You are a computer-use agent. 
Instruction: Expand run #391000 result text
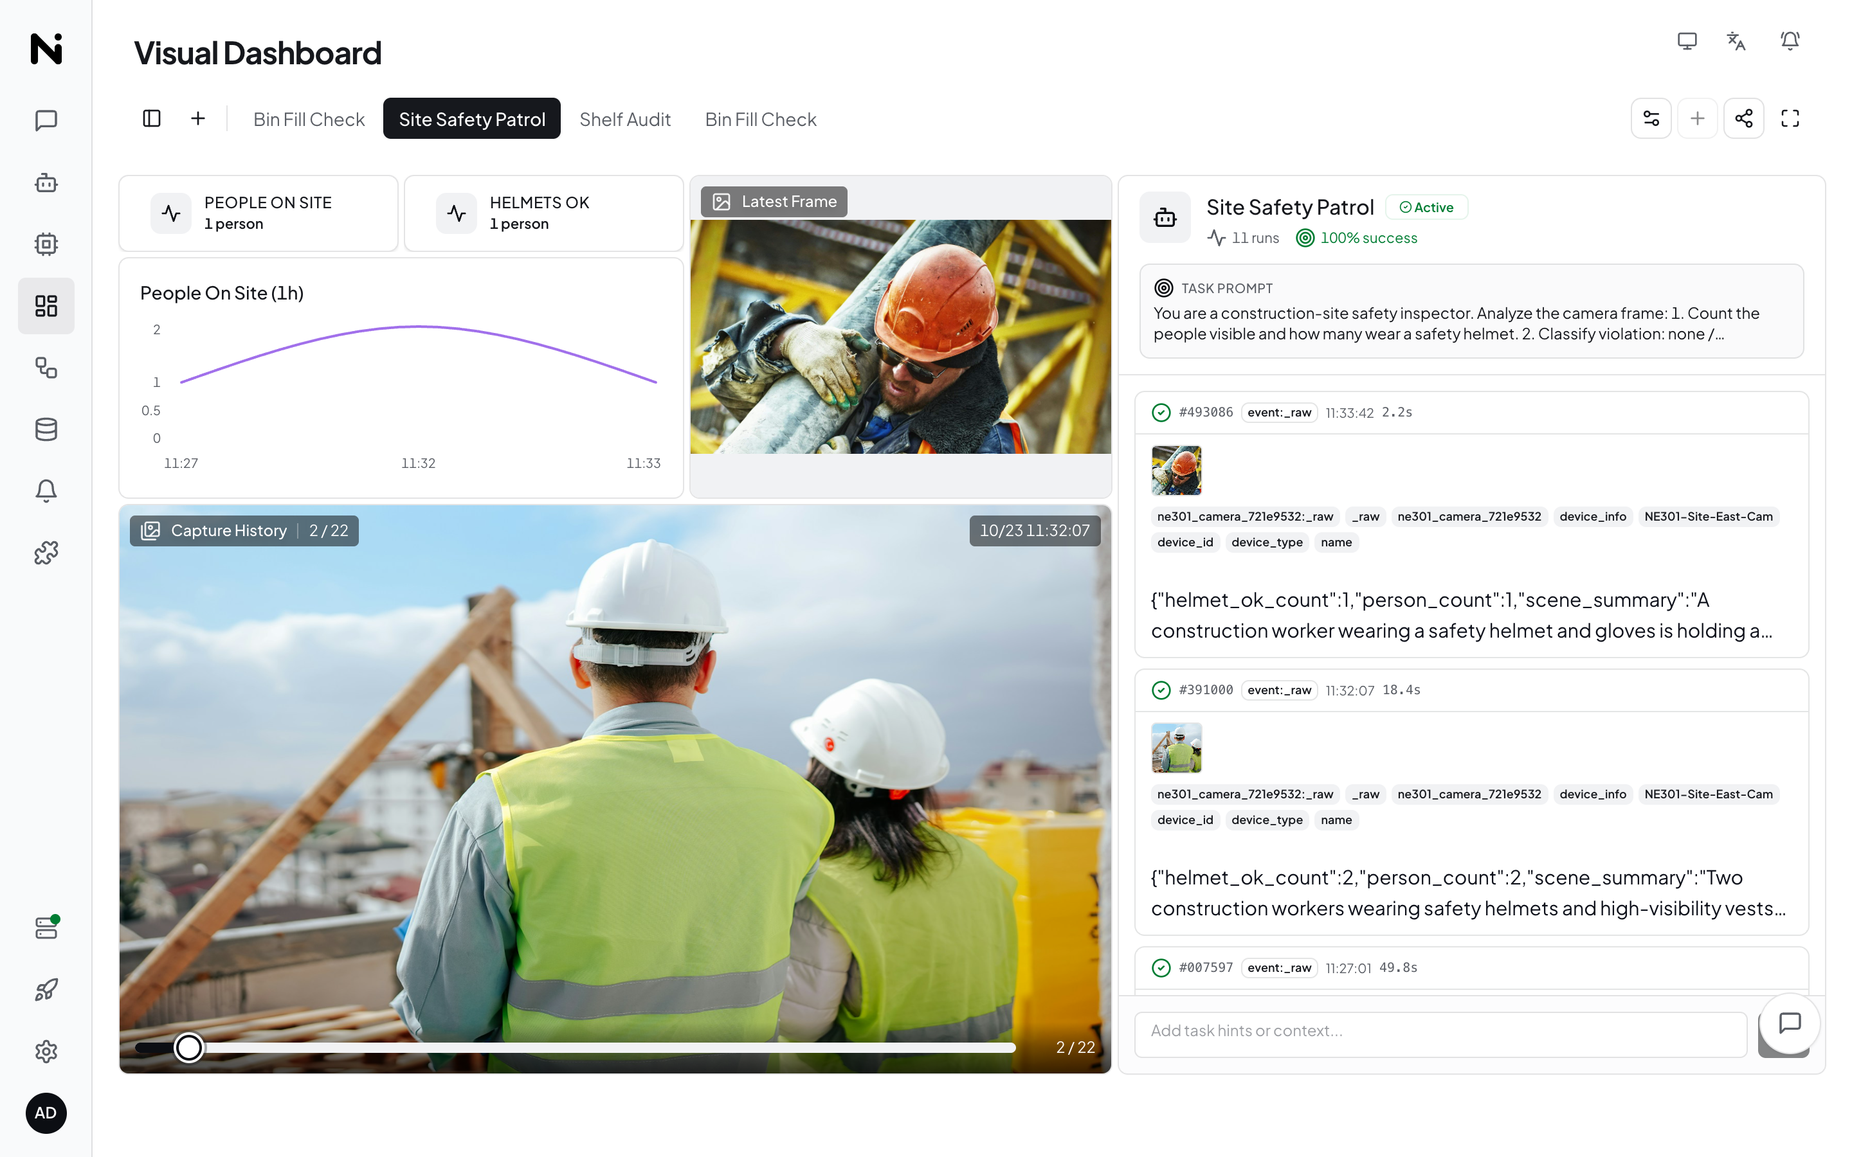coord(1468,893)
